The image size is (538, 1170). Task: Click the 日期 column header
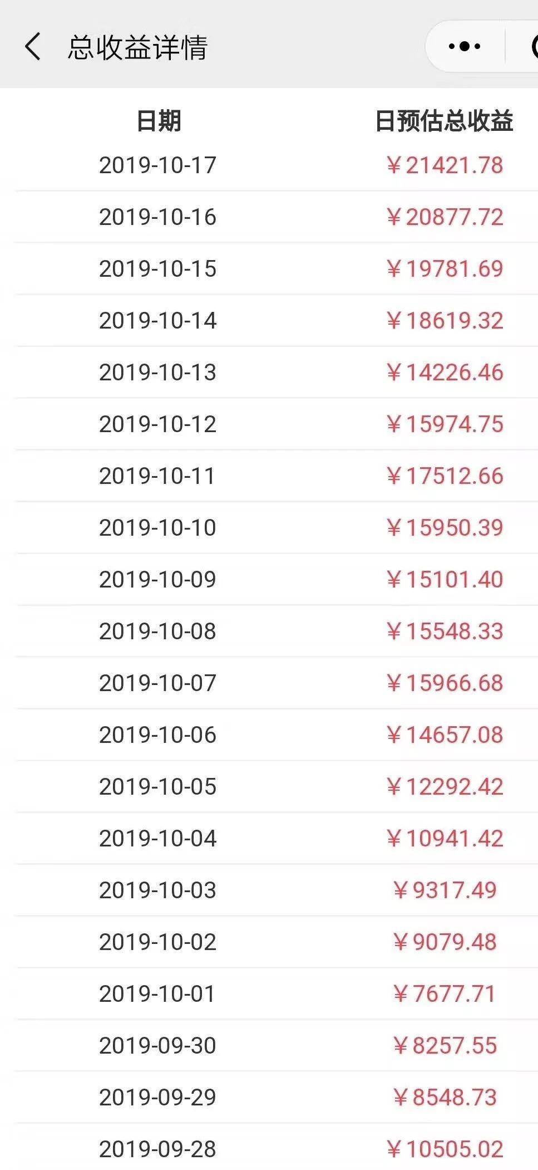[x=159, y=121]
